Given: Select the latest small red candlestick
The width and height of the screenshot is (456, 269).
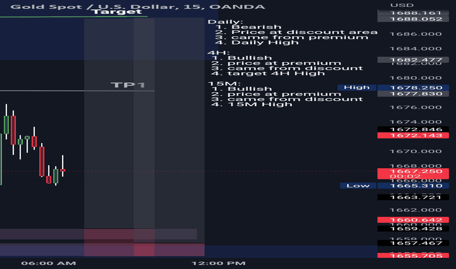Looking at the screenshot, I should 63,170.
